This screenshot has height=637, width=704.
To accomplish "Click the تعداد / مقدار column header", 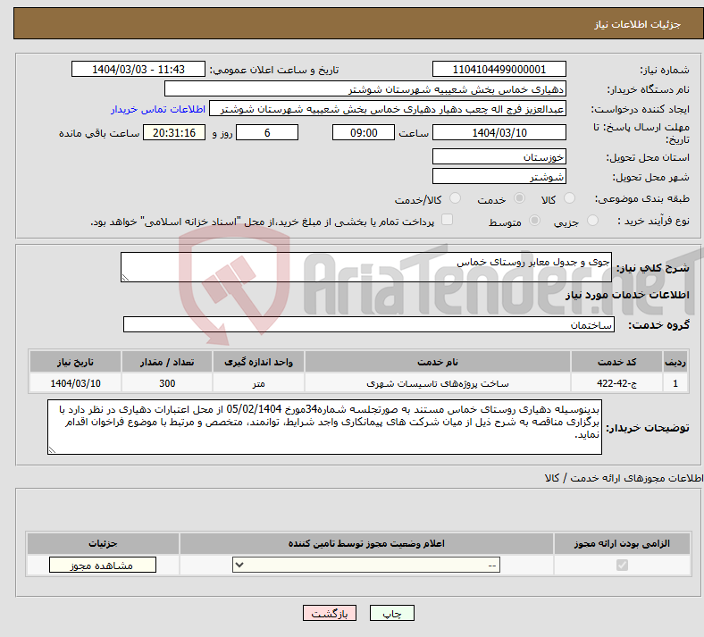I will tap(167, 362).
